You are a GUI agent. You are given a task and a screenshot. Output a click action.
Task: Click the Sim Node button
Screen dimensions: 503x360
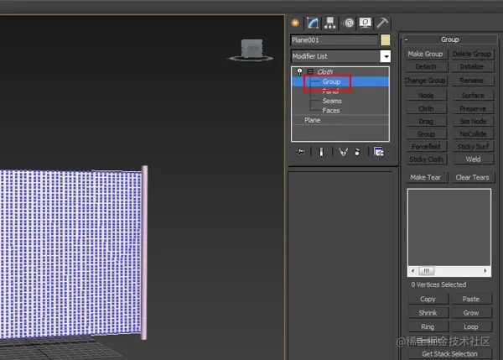point(473,122)
